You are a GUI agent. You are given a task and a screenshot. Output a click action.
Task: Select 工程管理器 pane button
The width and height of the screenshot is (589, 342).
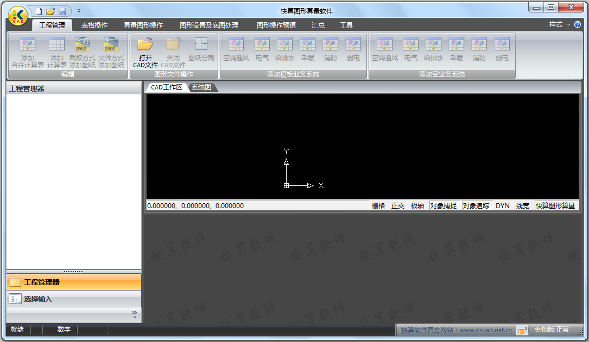74,282
